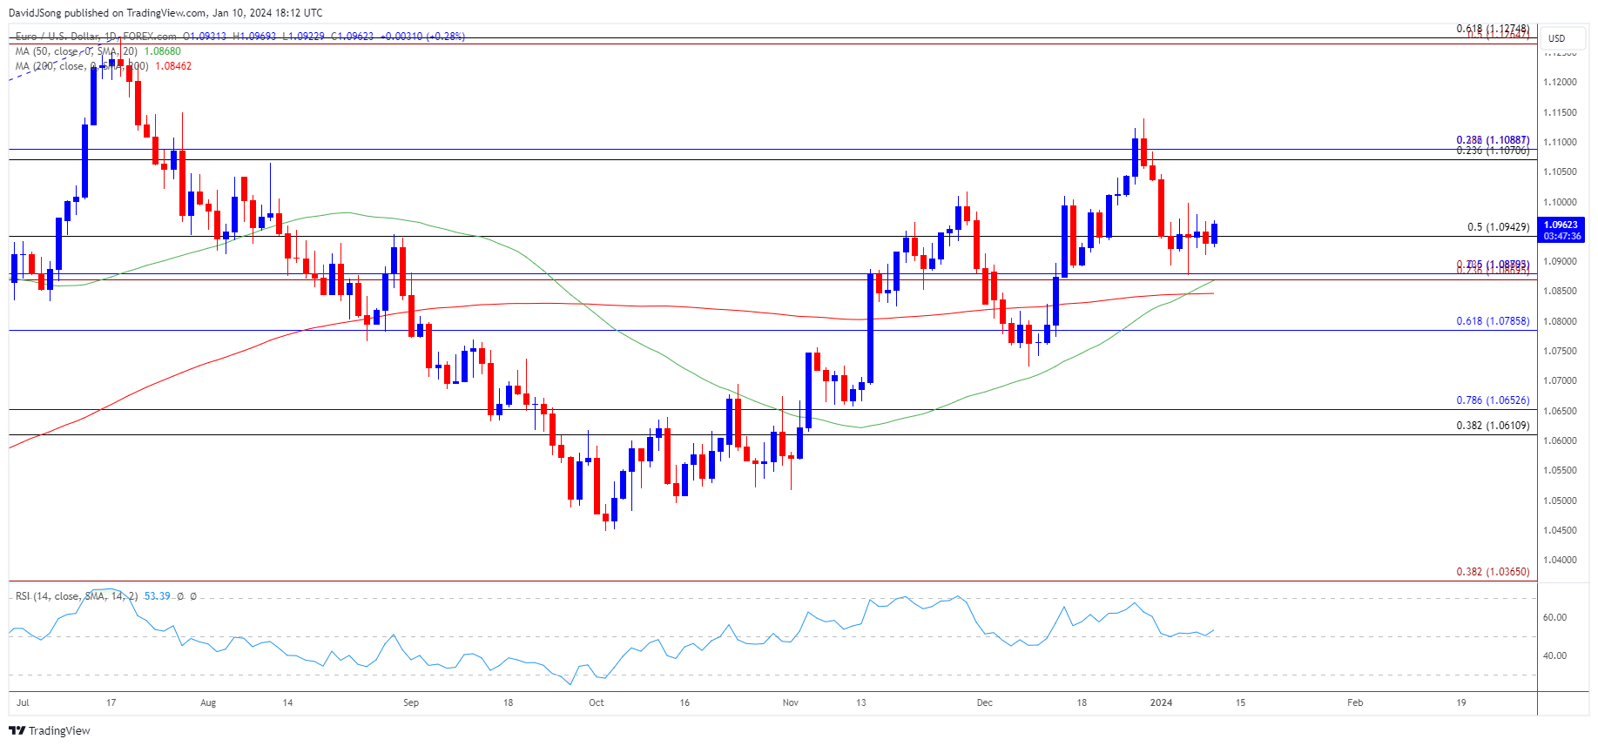Screen dimensions: 1598x746
Task: Click the MA 50 indicator legend
Action: (76, 51)
